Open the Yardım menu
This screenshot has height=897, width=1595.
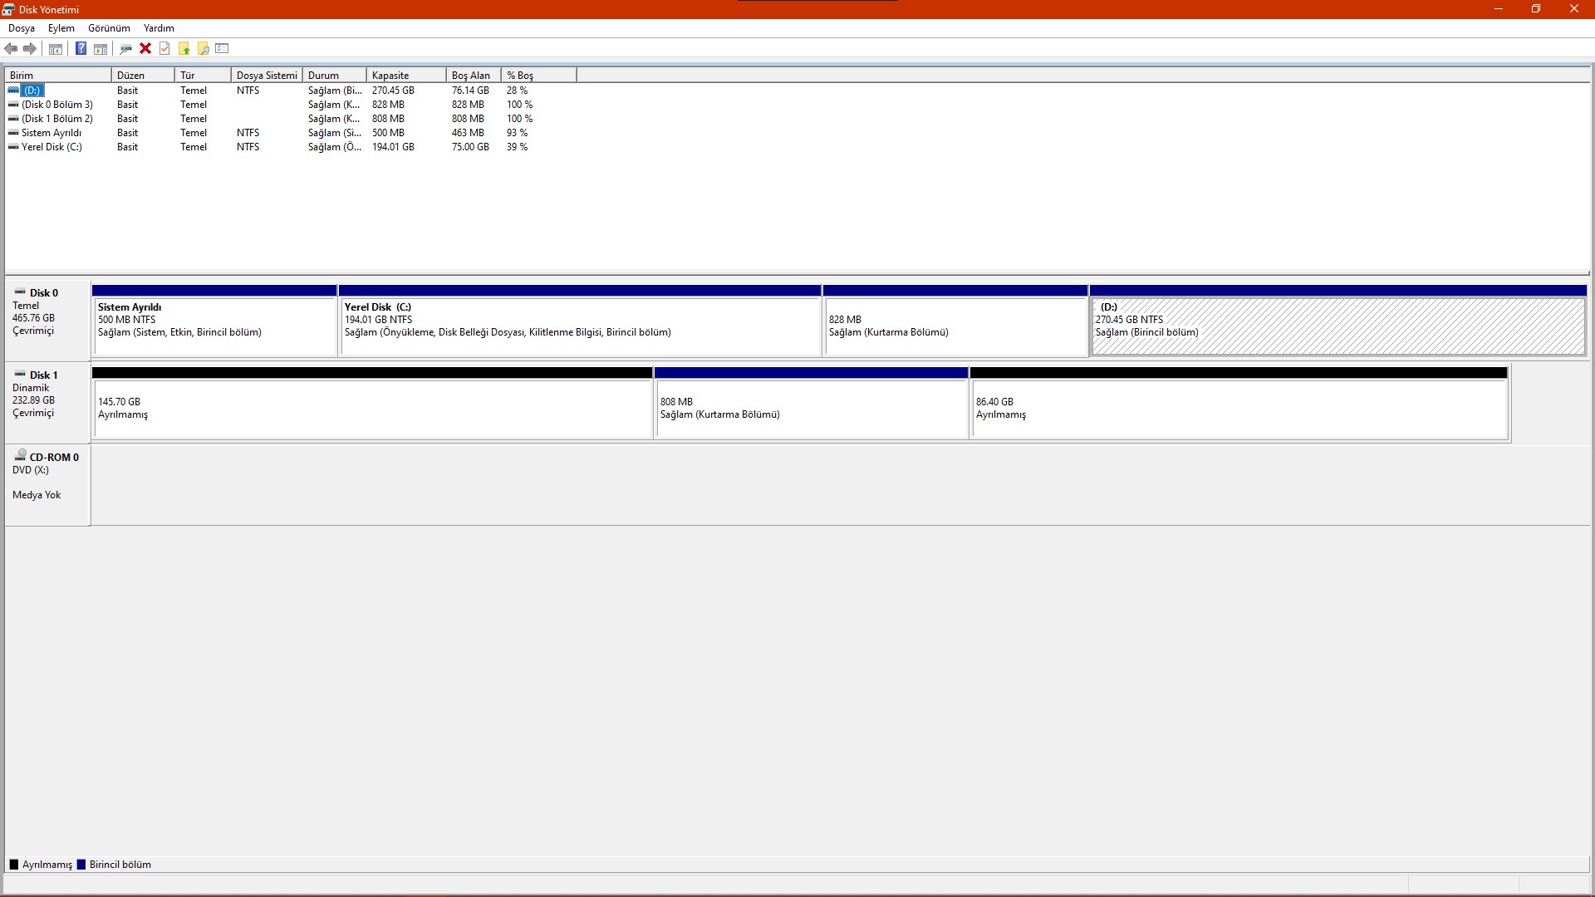tap(159, 28)
